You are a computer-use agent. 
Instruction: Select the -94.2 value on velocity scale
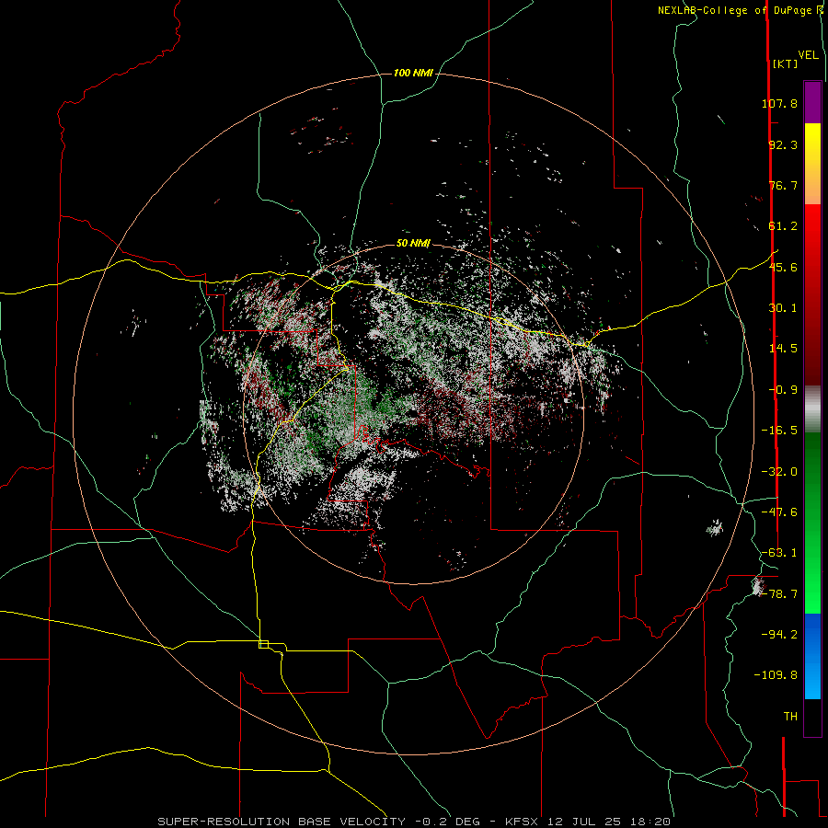[779, 635]
